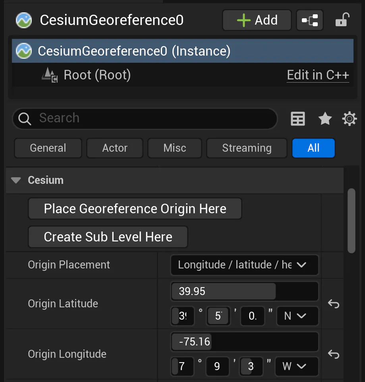Click the details panel vertical scrollbar
The height and width of the screenshot is (382, 365).
click(x=351, y=221)
